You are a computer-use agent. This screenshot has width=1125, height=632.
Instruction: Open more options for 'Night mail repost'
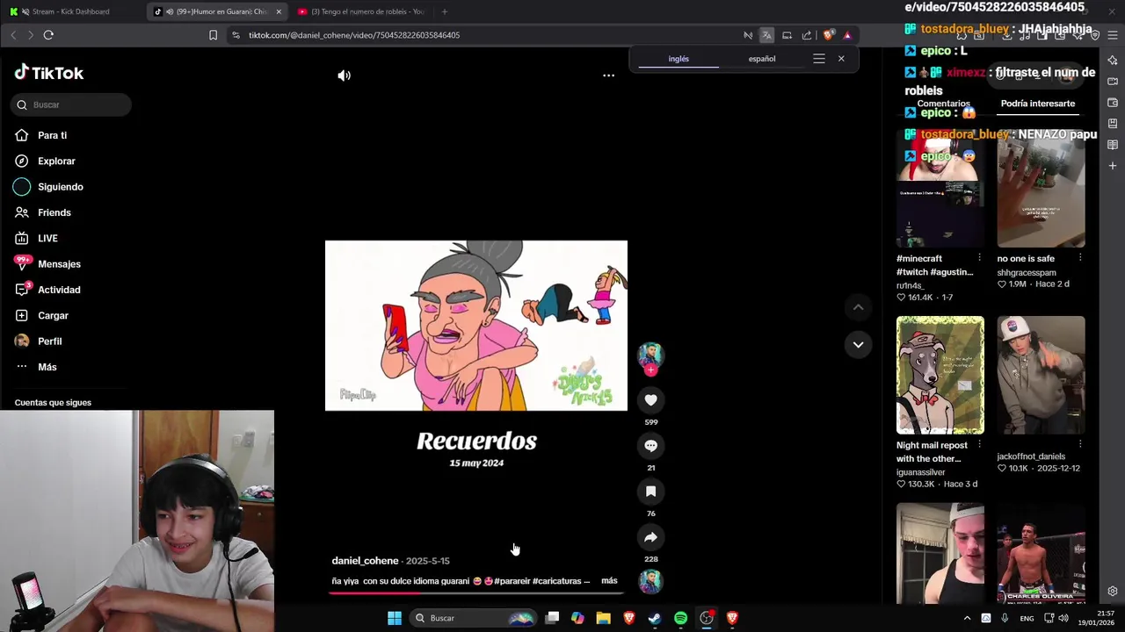coord(979,445)
